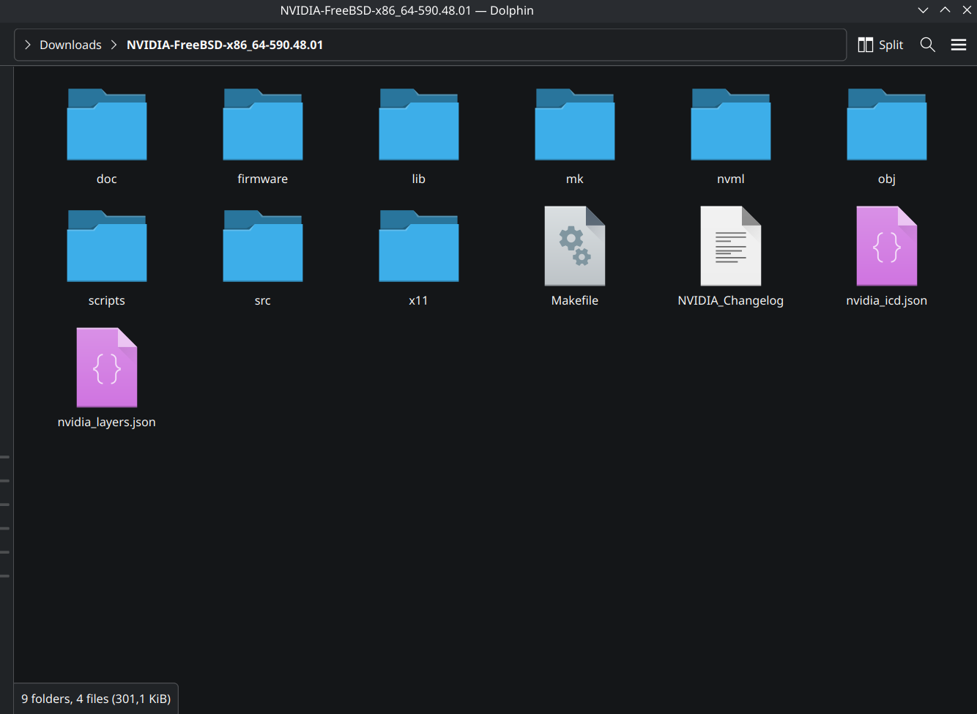Select the nvml folder icon

pos(731,124)
